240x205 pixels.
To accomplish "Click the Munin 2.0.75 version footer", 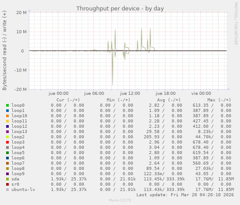I will (x=120, y=200).
